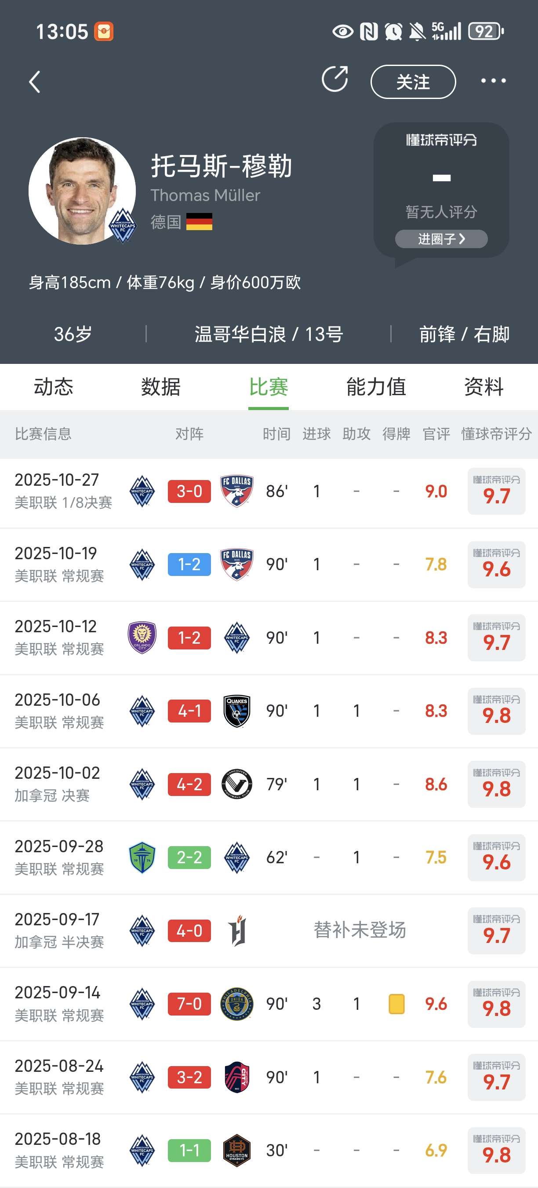The image size is (538, 1188).
Task: Tap the share icon in header
Action: tap(335, 79)
